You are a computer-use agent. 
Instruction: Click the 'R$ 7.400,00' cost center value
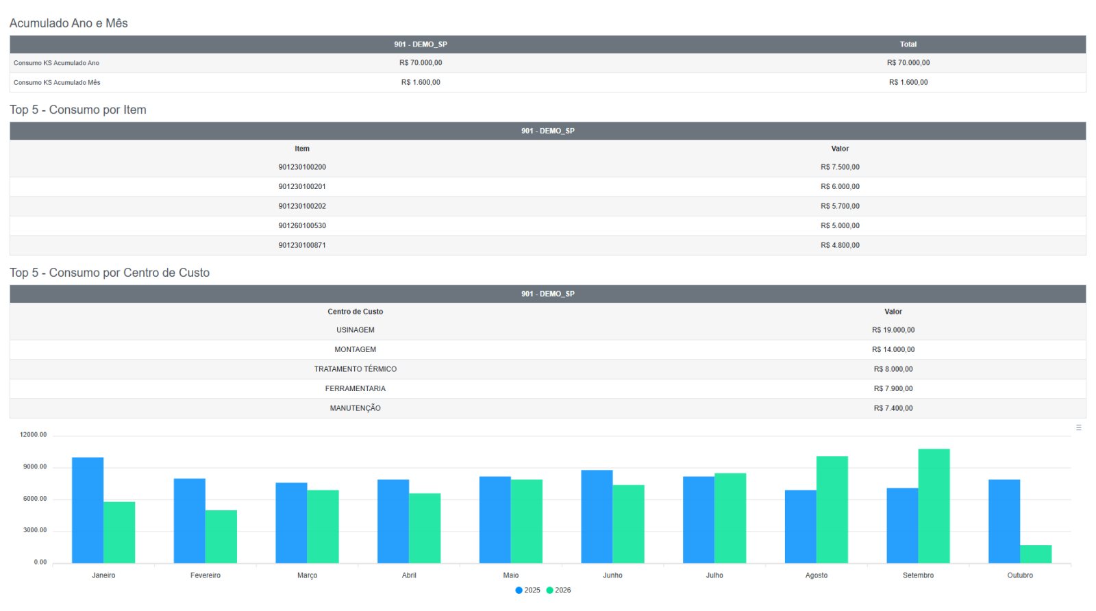pyautogui.click(x=893, y=408)
